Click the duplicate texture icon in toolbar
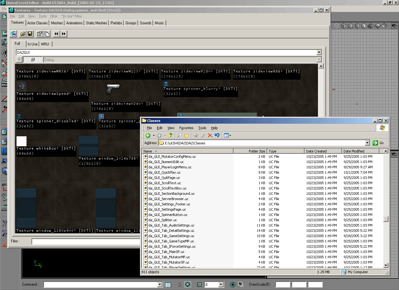 tap(47, 34)
